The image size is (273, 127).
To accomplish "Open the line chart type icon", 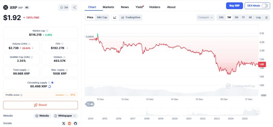I will [x=115, y=17].
